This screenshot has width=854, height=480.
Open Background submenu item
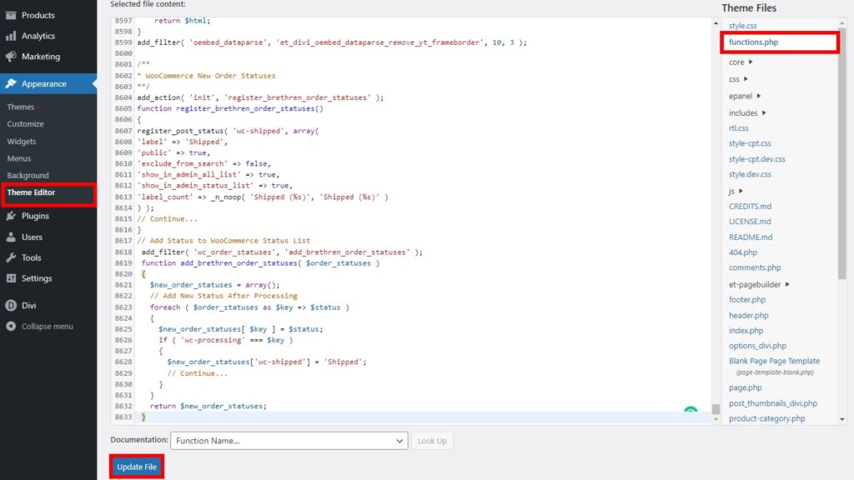tap(28, 176)
